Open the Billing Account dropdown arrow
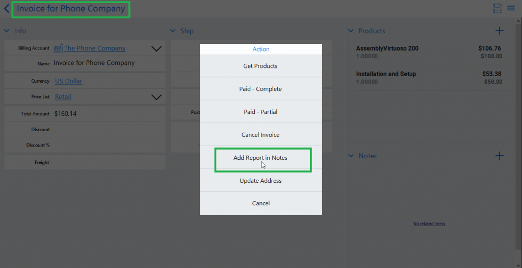522x268 pixels. [x=156, y=49]
